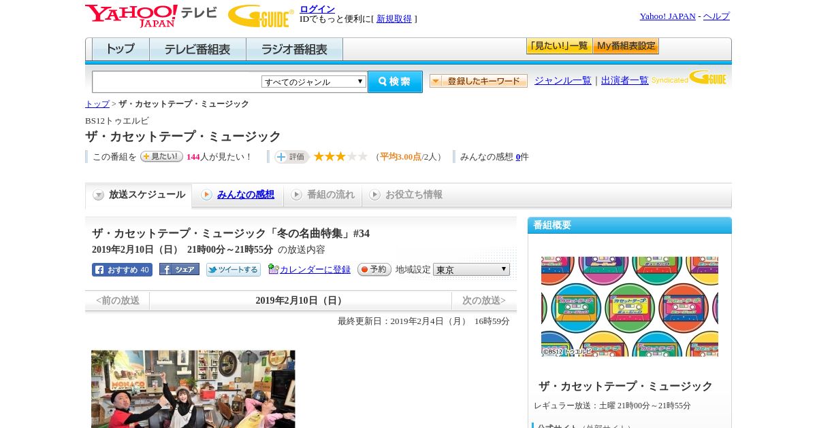Select the first rating star
This screenshot has height=428, width=817.
319,157
